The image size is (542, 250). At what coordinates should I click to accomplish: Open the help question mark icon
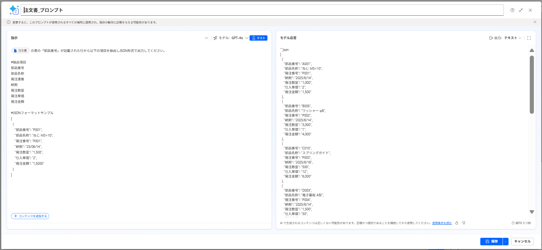[512, 10]
